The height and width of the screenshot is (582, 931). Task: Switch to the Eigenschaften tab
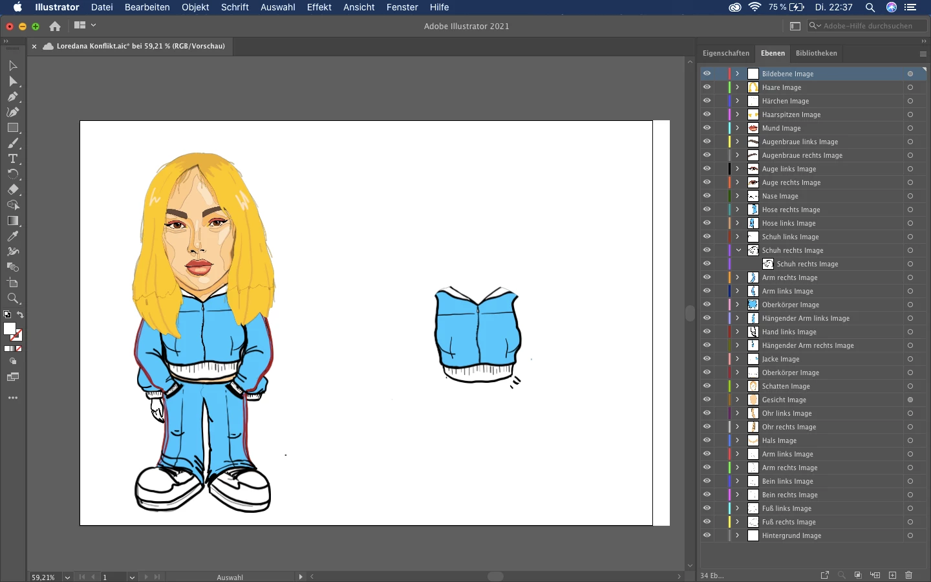726,53
